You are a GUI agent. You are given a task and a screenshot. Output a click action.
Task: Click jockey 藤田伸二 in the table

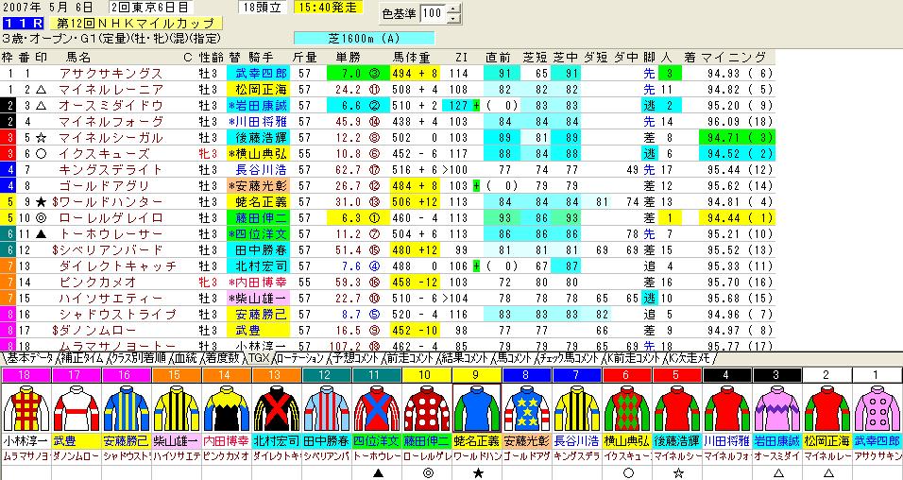pos(258,218)
